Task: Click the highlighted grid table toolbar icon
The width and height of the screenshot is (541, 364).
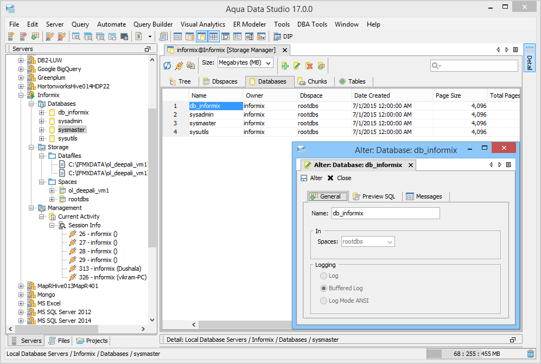Action: pos(214,36)
